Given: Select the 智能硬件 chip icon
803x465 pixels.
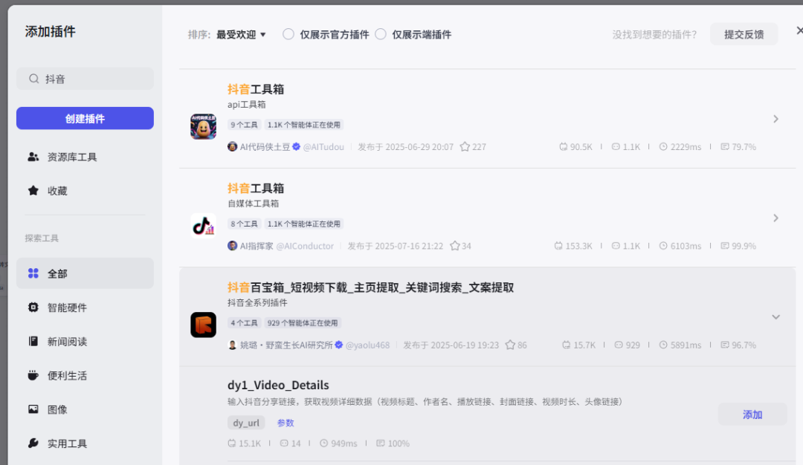Looking at the screenshot, I should pyautogui.click(x=33, y=308).
